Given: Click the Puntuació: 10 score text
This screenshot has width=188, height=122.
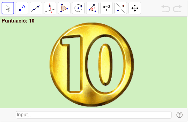Looking at the screenshot, I should [18, 21].
